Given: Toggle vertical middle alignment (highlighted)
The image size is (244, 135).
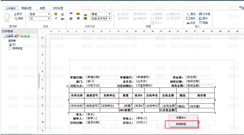Looking at the screenshot, I should 78,14.
